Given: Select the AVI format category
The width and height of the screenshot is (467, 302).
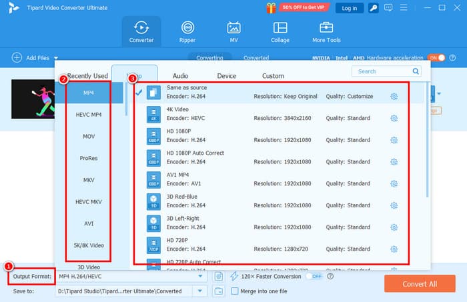Looking at the screenshot, I should (x=89, y=223).
